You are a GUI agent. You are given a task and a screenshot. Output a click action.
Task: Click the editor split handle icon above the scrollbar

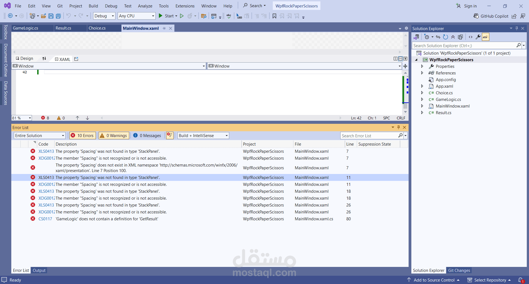405,66
